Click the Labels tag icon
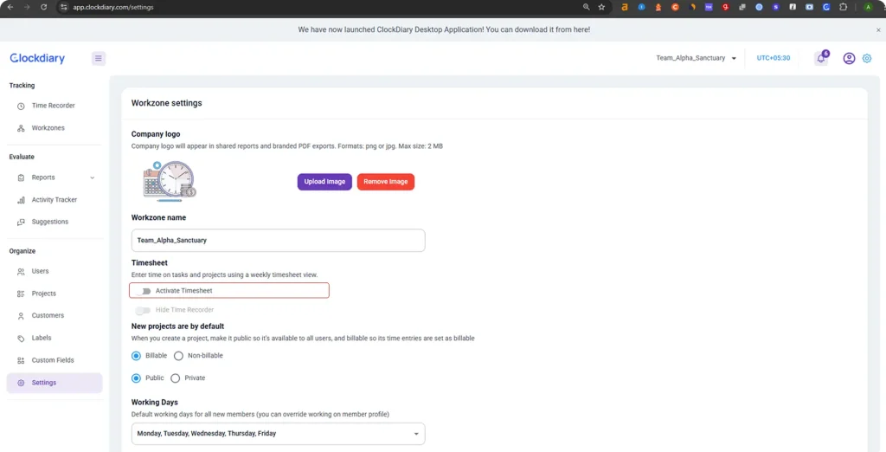 [x=21, y=339]
